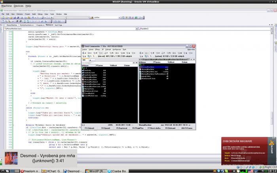
Task: Select drive d in right Total Commander panel
Action: [x=152, y=53]
